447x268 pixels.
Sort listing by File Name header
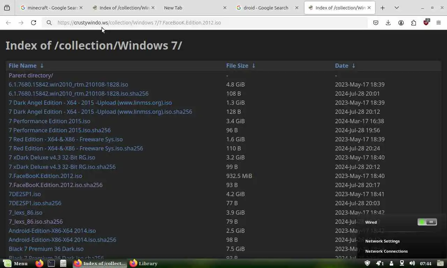pyautogui.click(x=23, y=66)
